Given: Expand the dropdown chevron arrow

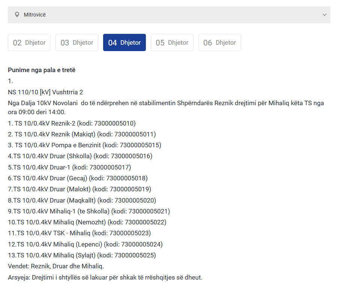Looking at the screenshot, I should 324,15.
